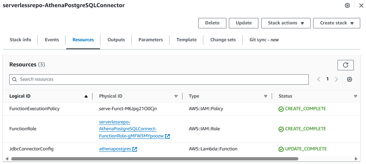Image resolution: width=366 pixels, height=164 pixels.
Task: Select FunctionRole logical ID text
Action: (x=23, y=128)
